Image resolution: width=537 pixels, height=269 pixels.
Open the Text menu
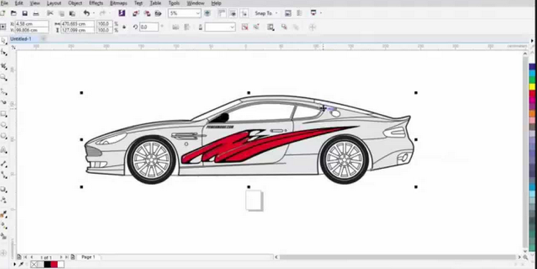coord(138,3)
